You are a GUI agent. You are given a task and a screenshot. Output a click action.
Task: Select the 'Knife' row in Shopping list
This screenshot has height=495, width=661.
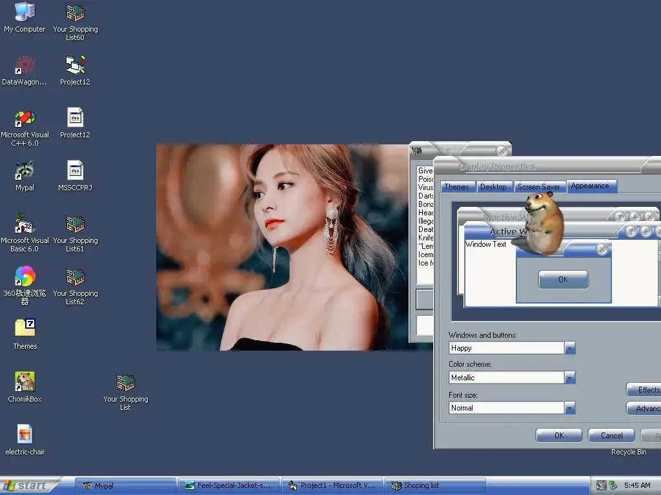(x=425, y=238)
